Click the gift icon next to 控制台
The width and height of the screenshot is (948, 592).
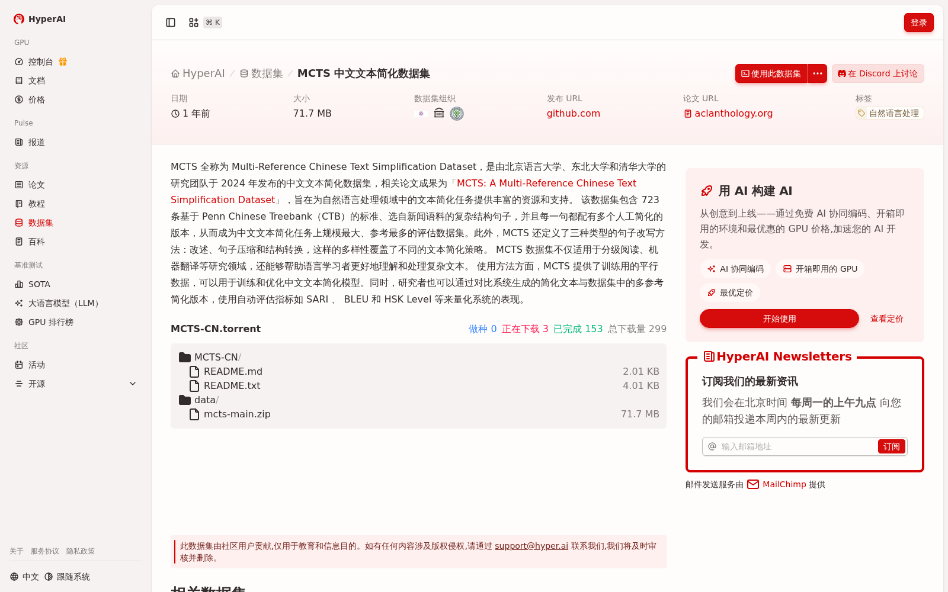tap(63, 62)
